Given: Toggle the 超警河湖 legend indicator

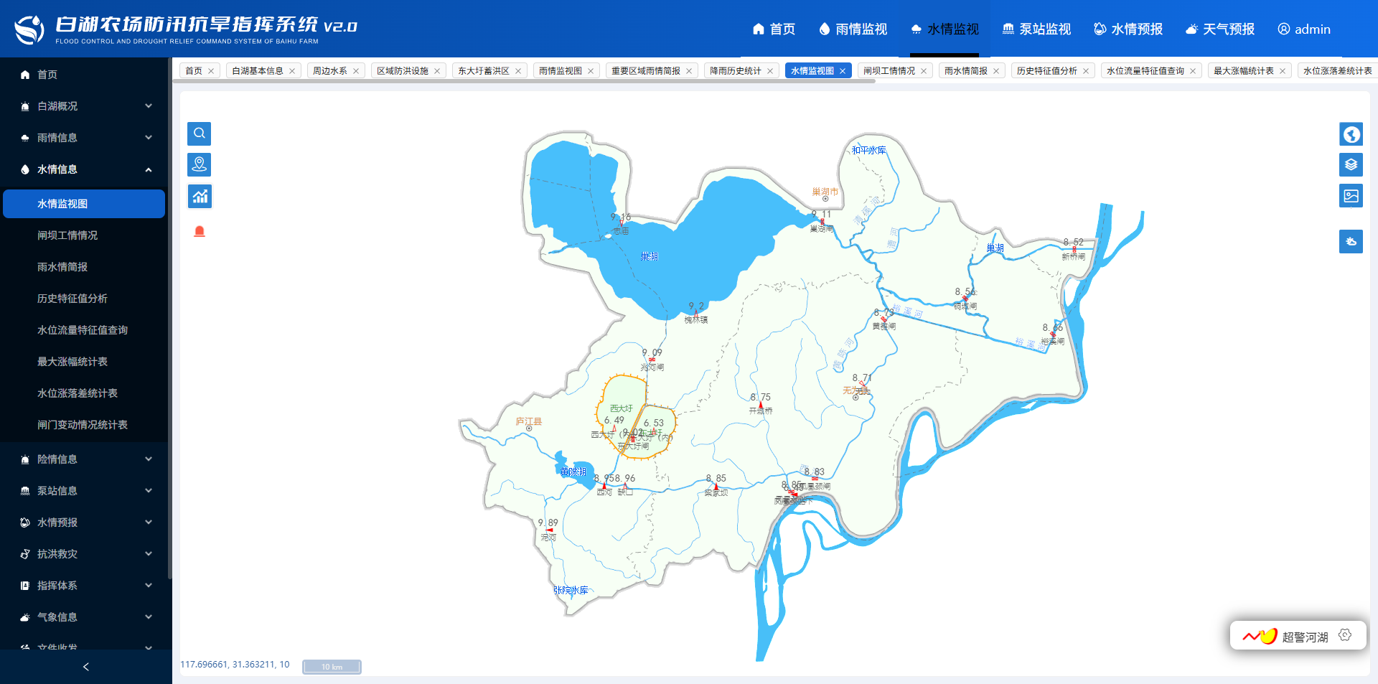Looking at the screenshot, I should coord(1260,636).
